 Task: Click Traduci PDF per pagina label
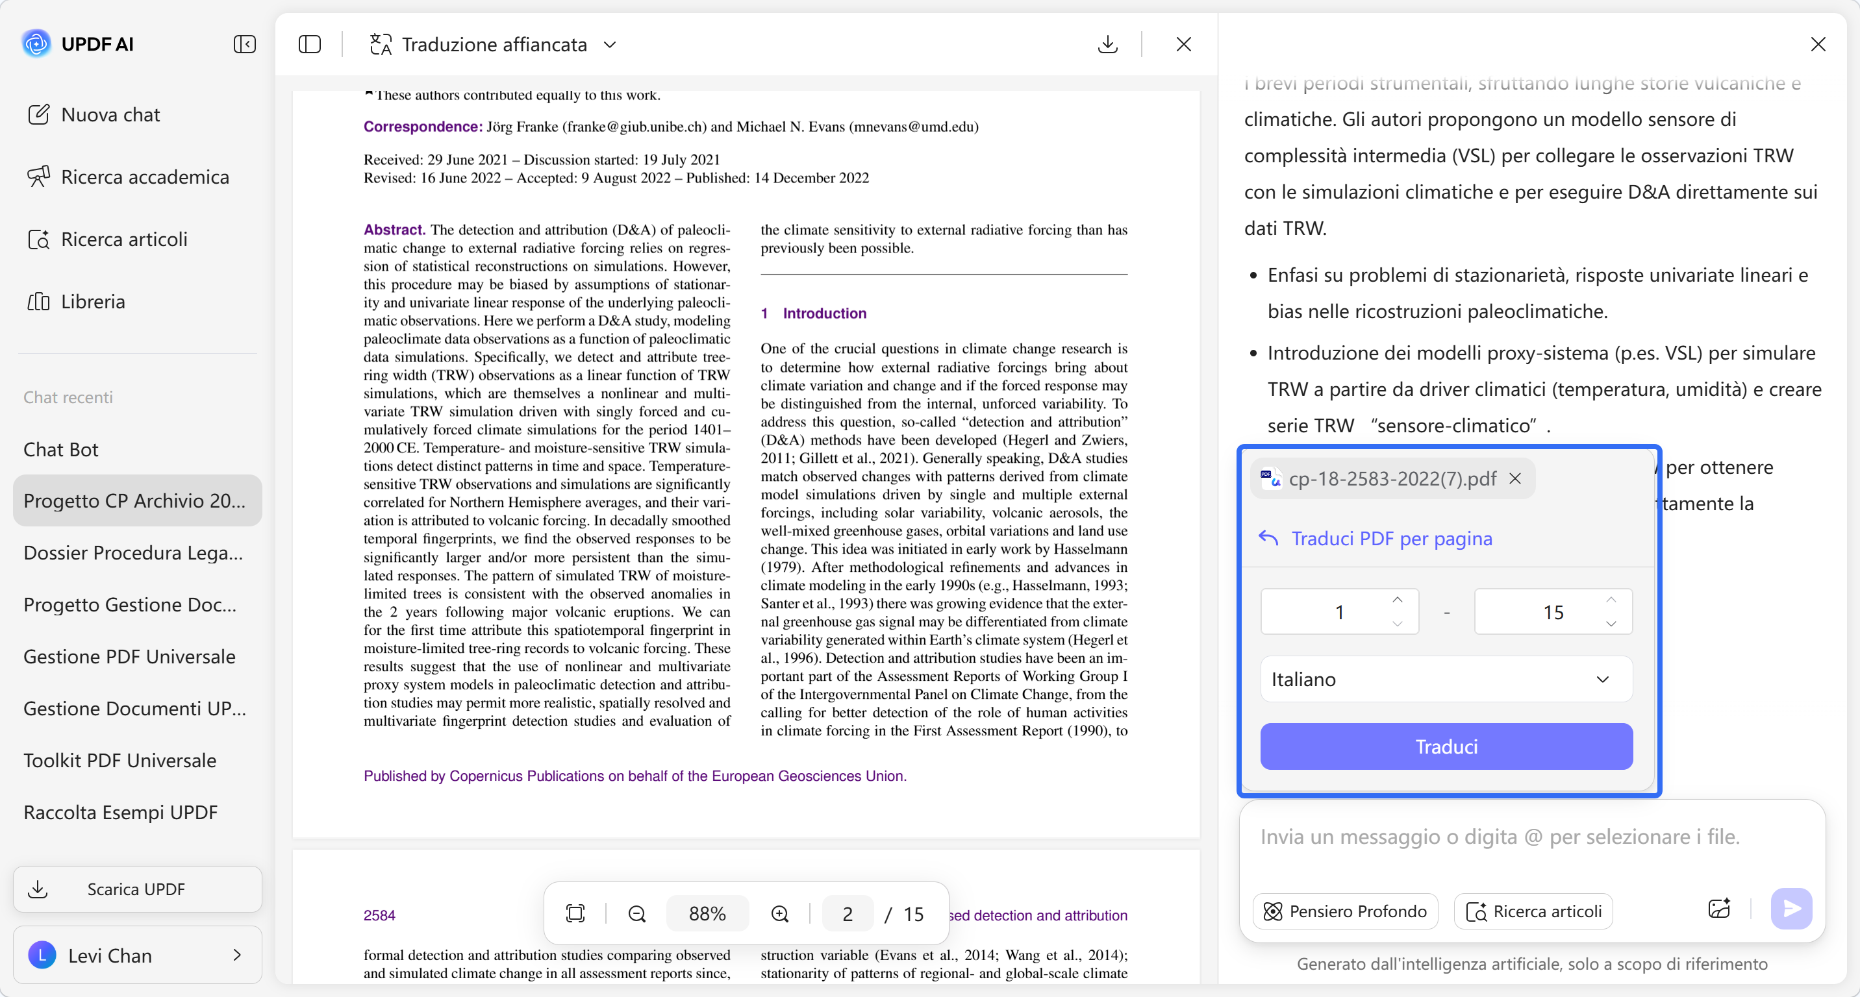tap(1391, 538)
